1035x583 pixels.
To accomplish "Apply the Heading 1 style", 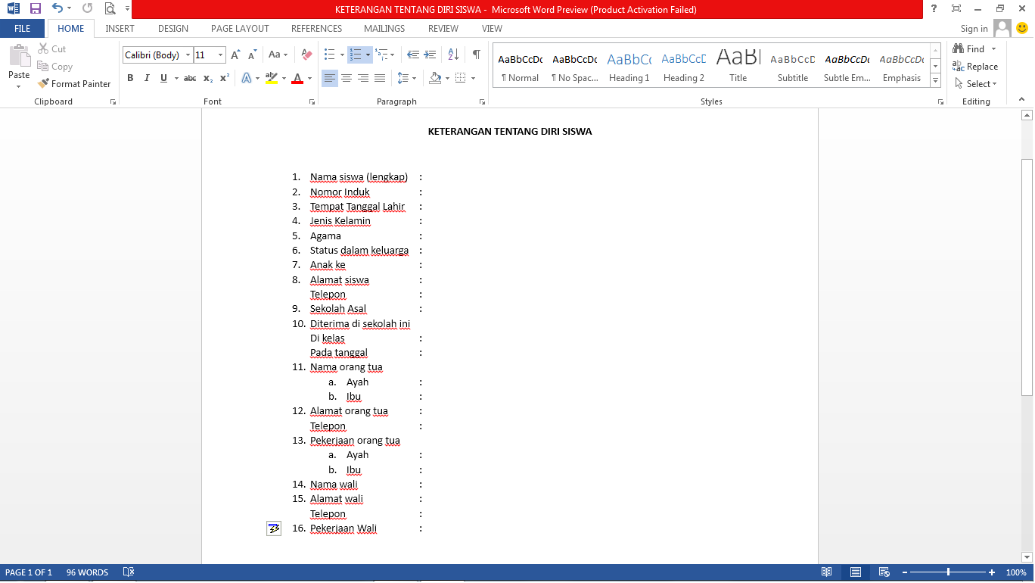I will pyautogui.click(x=629, y=65).
